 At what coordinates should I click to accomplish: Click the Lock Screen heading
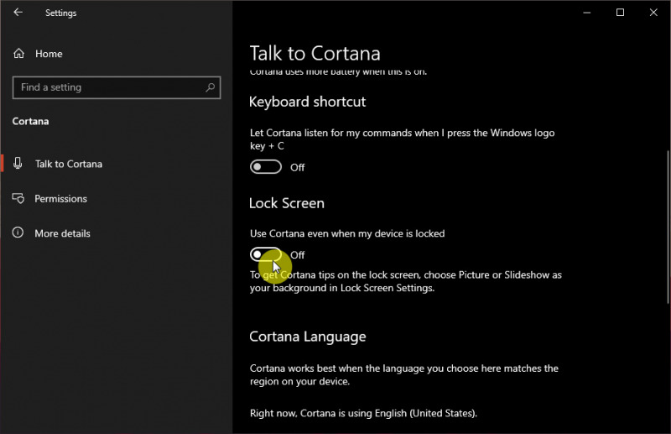[287, 203]
